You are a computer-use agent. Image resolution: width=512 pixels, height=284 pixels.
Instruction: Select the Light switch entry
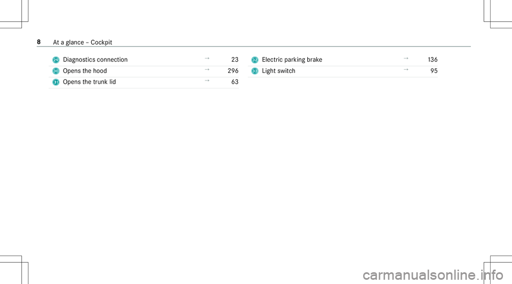click(x=278, y=71)
